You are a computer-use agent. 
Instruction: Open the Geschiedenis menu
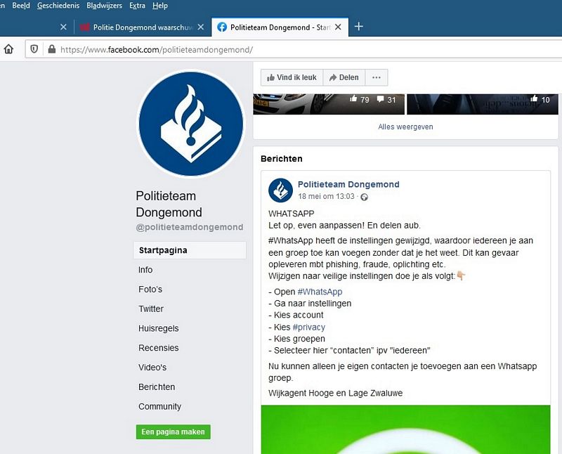[x=58, y=6]
